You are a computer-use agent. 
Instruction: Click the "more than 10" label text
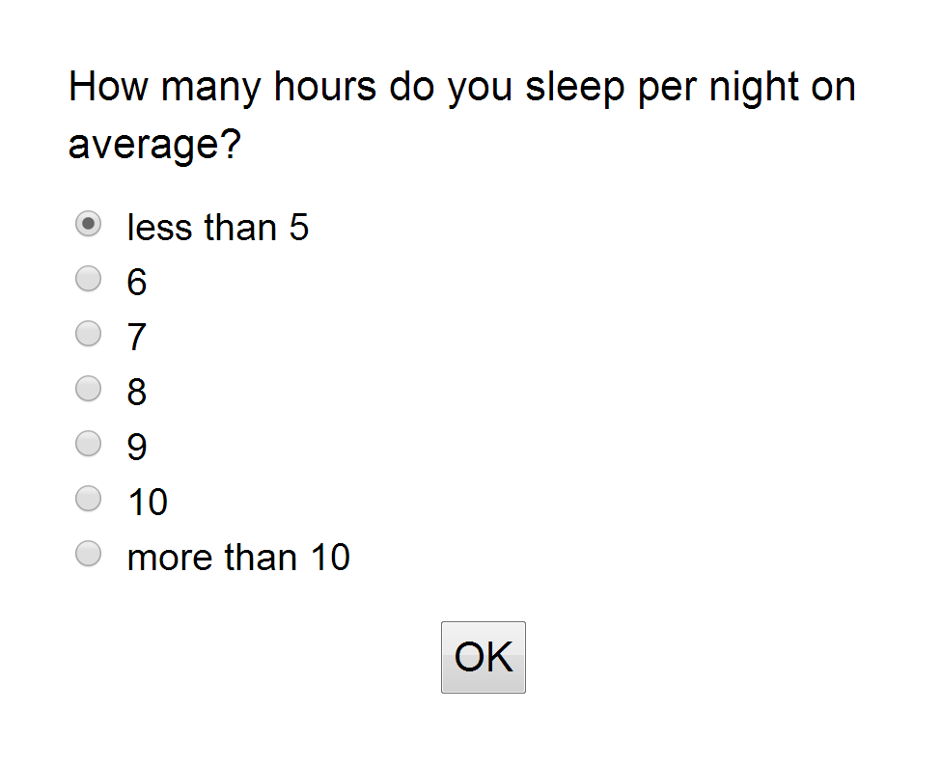pyautogui.click(x=238, y=556)
